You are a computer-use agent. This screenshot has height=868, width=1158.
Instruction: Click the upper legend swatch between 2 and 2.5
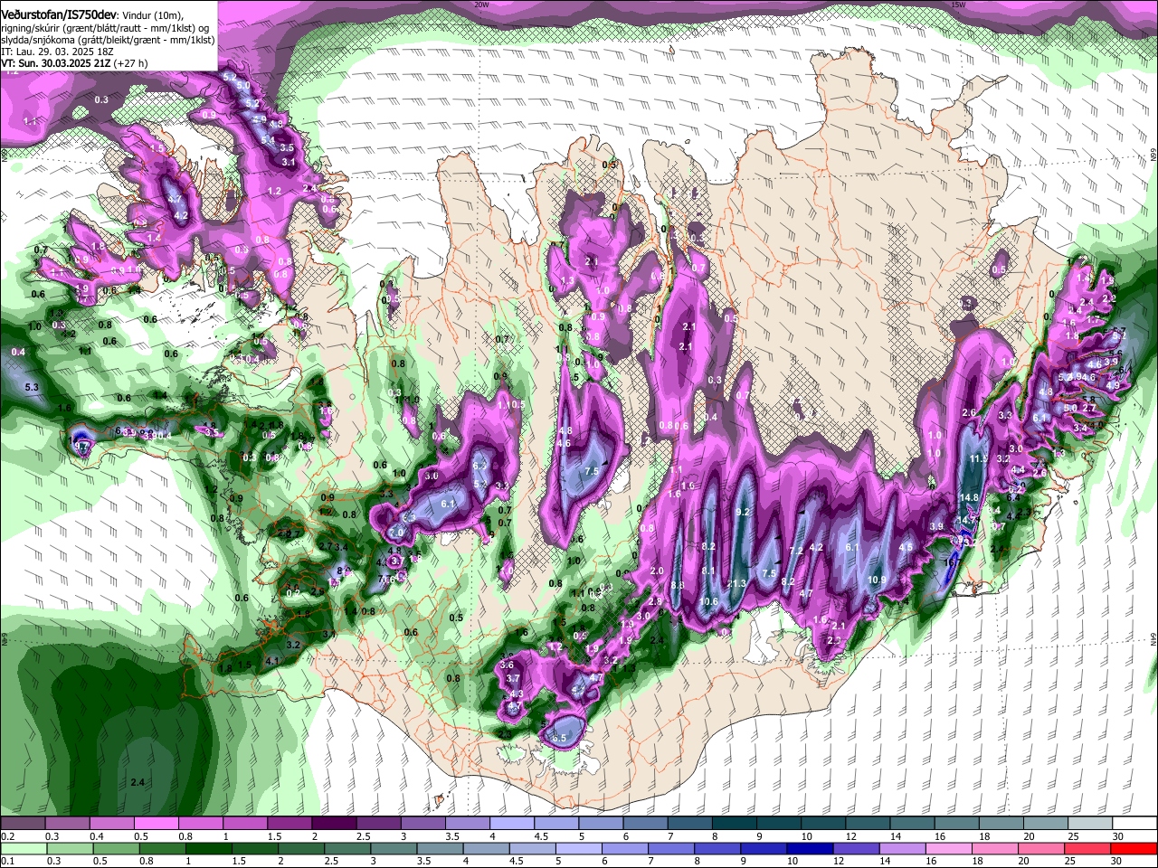334,824
